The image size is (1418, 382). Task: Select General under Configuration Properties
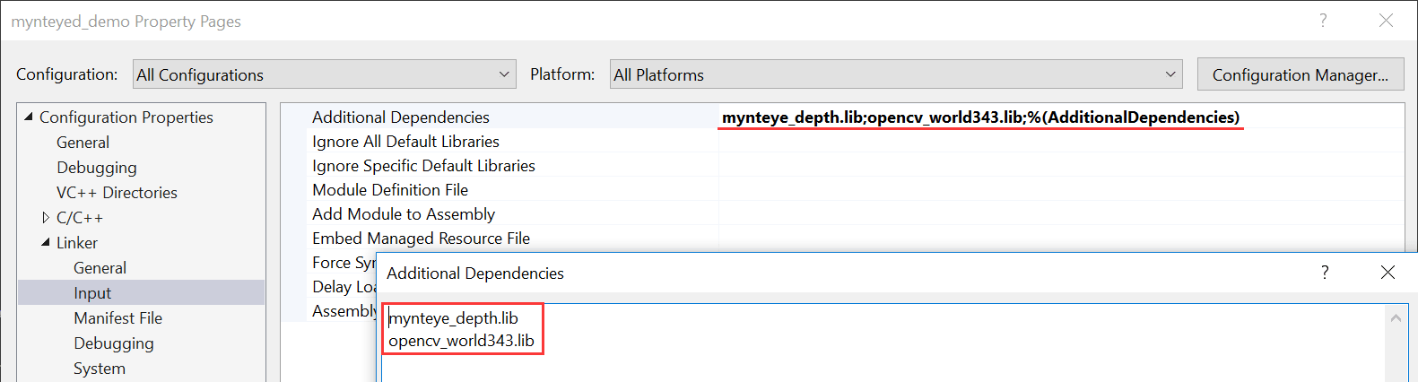point(83,143)
